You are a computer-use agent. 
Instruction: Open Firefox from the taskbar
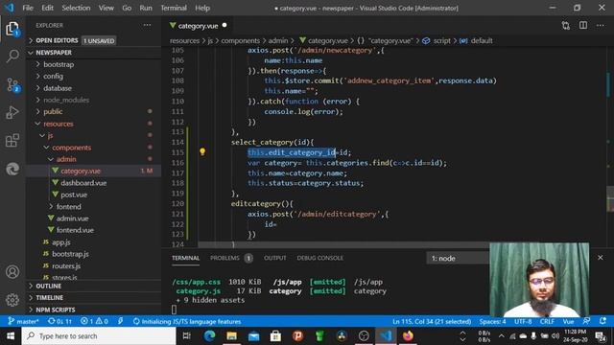tap(408, 336)
